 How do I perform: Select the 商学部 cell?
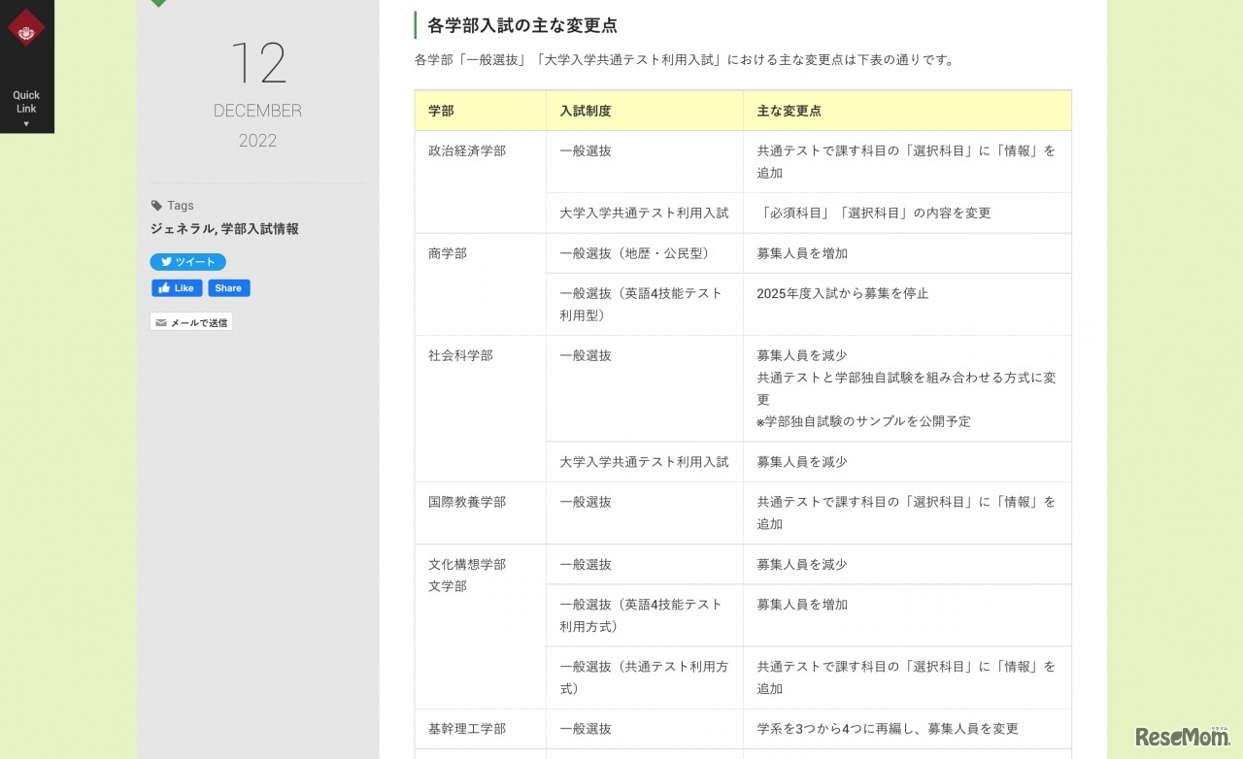[x=480, y=284]
